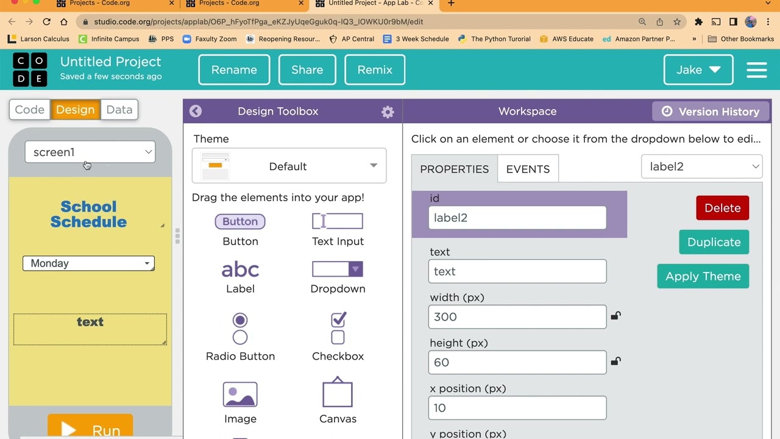Image resolution: width=780 pixels, height=439 pixels.
Task: Toggle the width lock icon
Action: pos(615,316)
